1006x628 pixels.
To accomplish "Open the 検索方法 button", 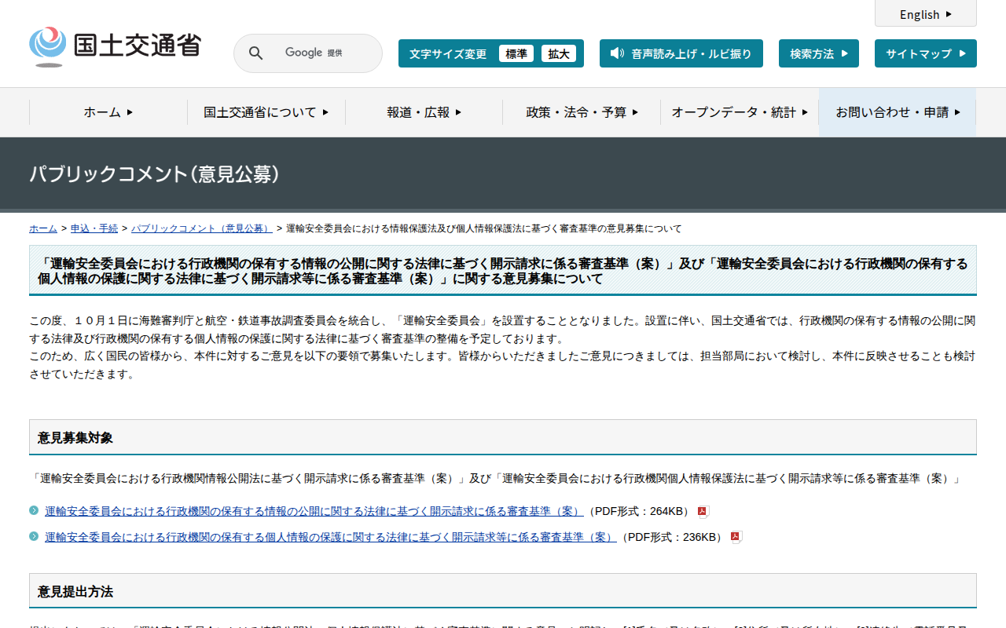I will point(818,53).
